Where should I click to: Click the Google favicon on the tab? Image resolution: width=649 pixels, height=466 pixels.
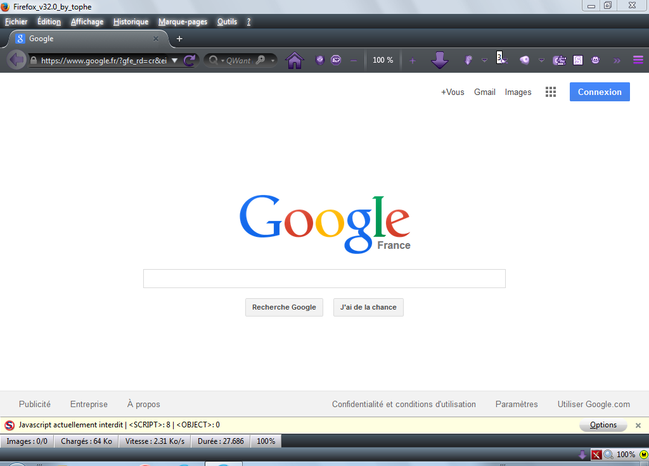point(20,39)
